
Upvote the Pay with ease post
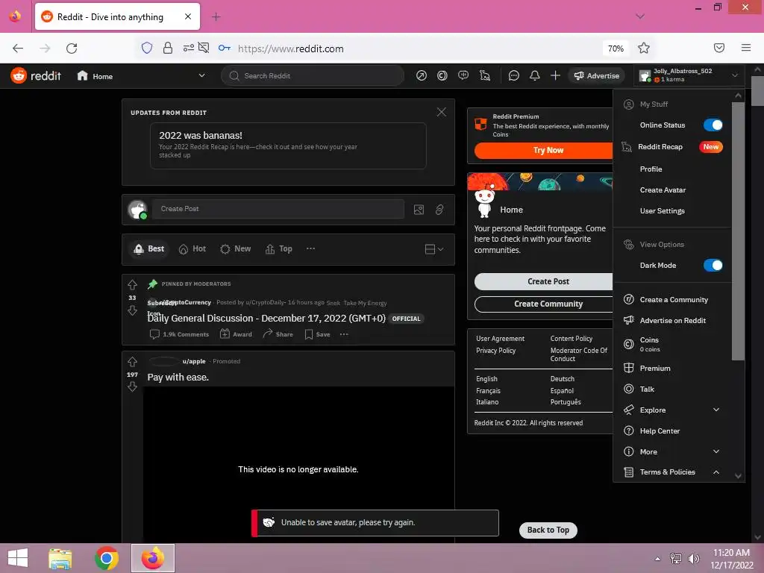click(x=133, y=362)
